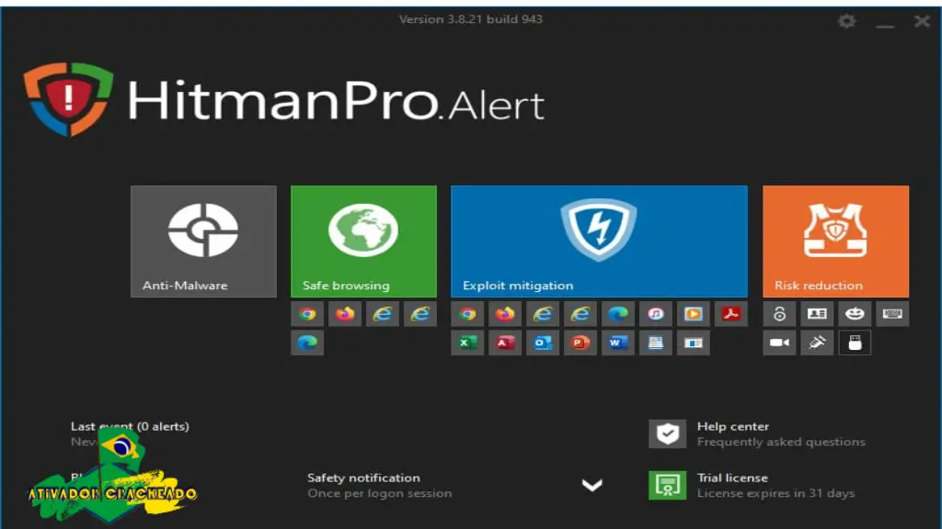Click the iTunes music note icon

[x=655, y=314]
